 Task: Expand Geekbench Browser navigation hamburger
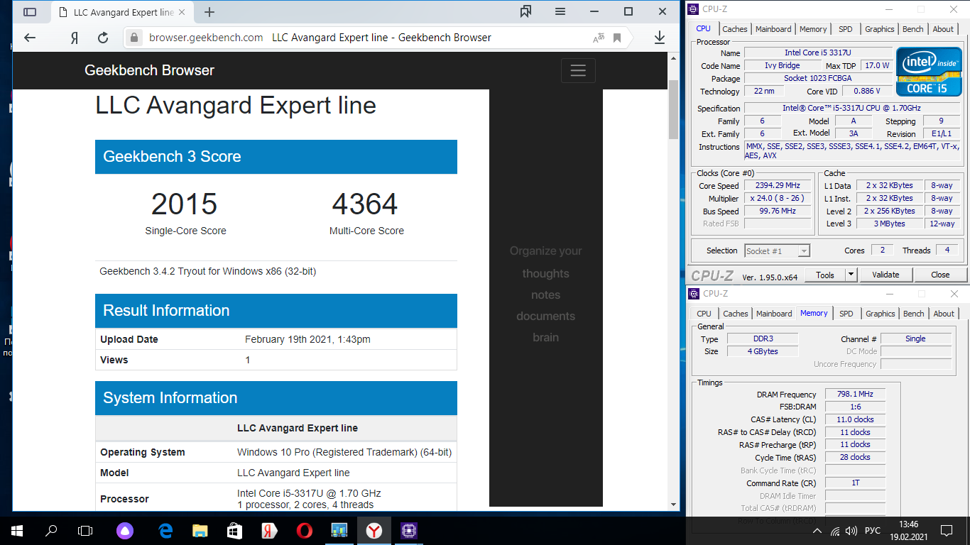click(578, 70)
